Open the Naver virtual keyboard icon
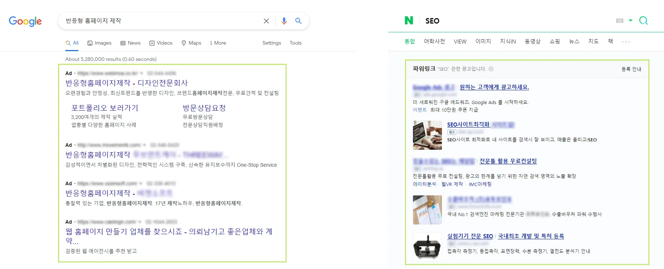This screenshot has height=269, width=664. coord(619,21)
